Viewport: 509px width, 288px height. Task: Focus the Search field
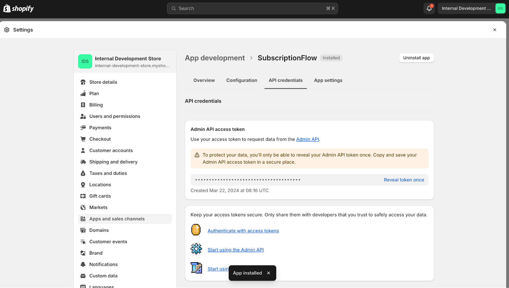(x=252, y=9)
